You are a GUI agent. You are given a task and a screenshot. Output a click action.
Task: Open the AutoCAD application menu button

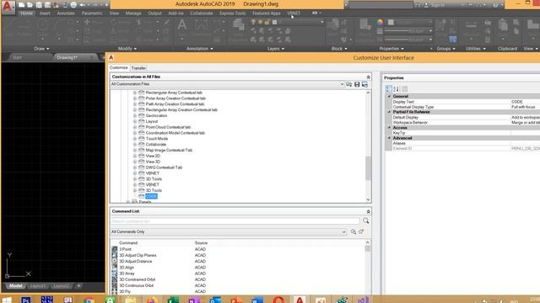coord(8,7)
